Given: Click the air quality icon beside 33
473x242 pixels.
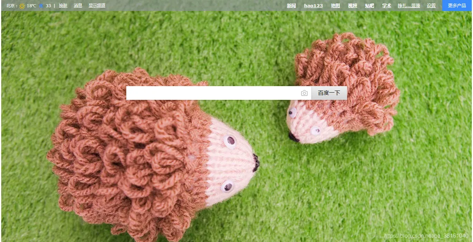Looking at the screenshot, I should click(41, 6).
